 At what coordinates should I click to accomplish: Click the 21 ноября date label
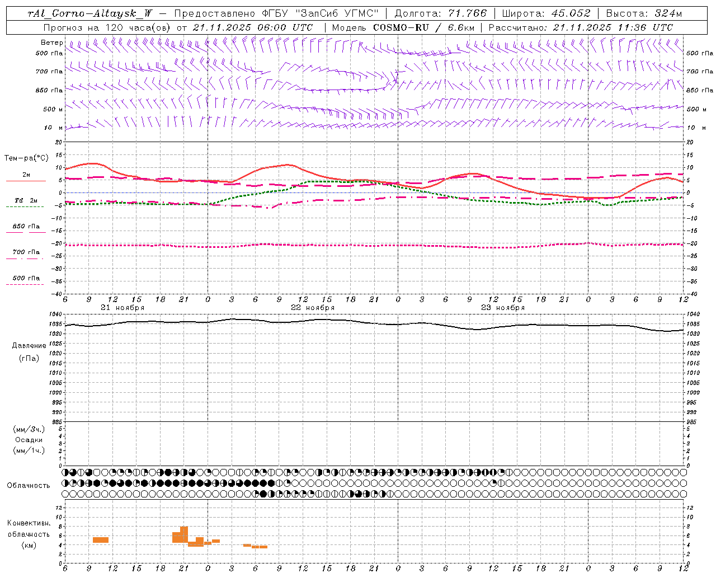[x=123, y=308]
